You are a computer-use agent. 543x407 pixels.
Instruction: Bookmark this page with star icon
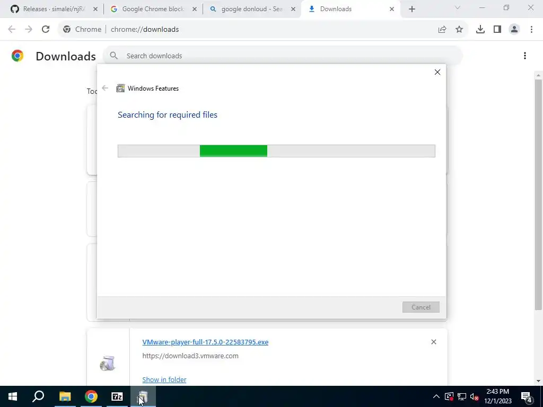(x=459, y=30)
